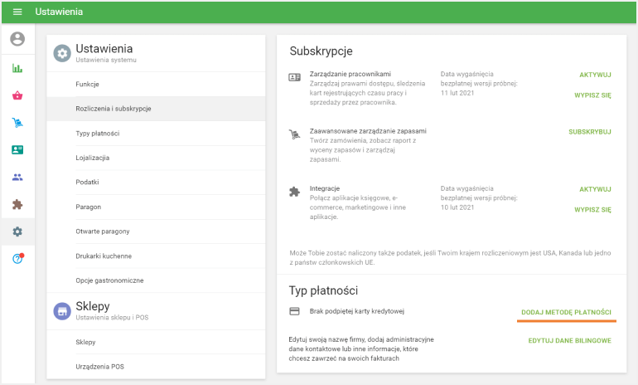This screenshot has width=638, height=385.
Task: Open the customers people icon
Action: tap(17, 178)
